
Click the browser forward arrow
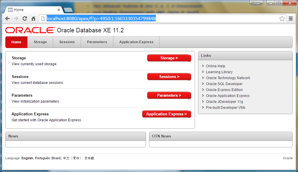pyautogui.click(x=16, y=19)
